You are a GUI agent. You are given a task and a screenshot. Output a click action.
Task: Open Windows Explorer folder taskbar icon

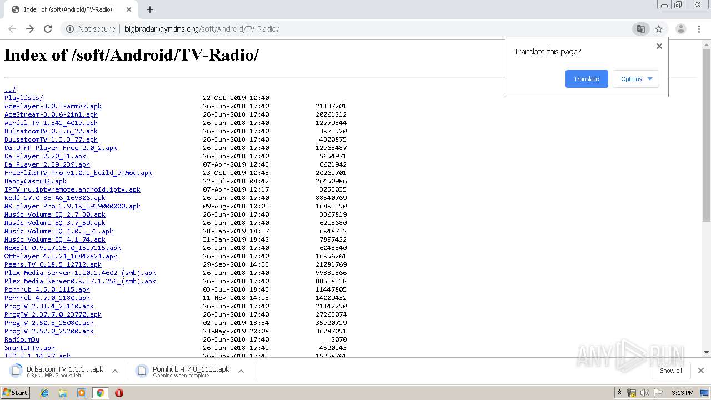[63, 393]
